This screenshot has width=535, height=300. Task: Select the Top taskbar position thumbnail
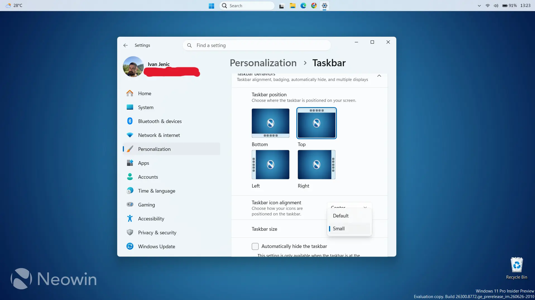pos(316,123)
